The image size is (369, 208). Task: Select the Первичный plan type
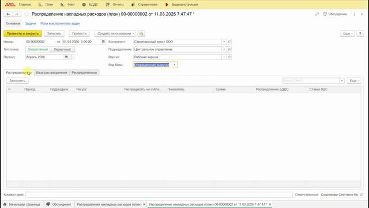[62, 50]
